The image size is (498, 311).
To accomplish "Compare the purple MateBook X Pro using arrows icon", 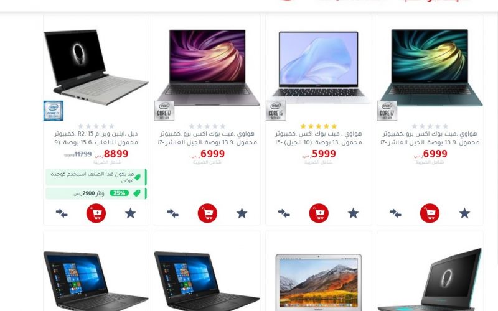I will click(x=173, y=213).
